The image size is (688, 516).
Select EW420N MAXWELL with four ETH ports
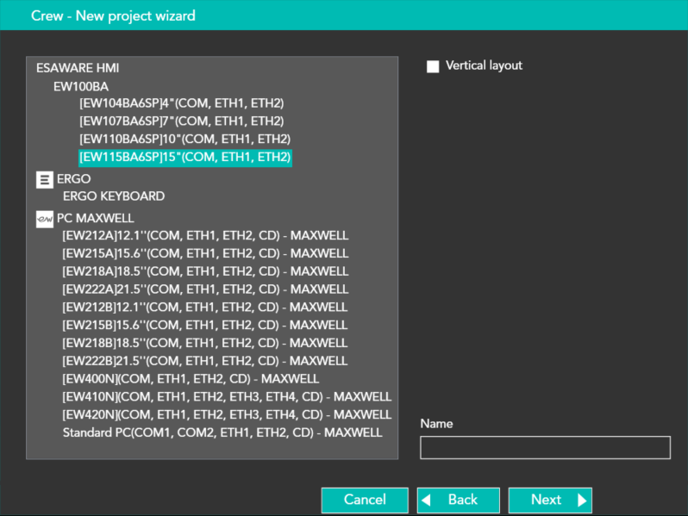click(227, 414)
